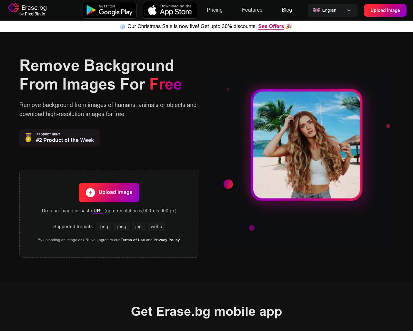Viewport: 413px width, 331px height.
Task: Click the png format tag
Action: pyautogui.click(x=104, y=227)
